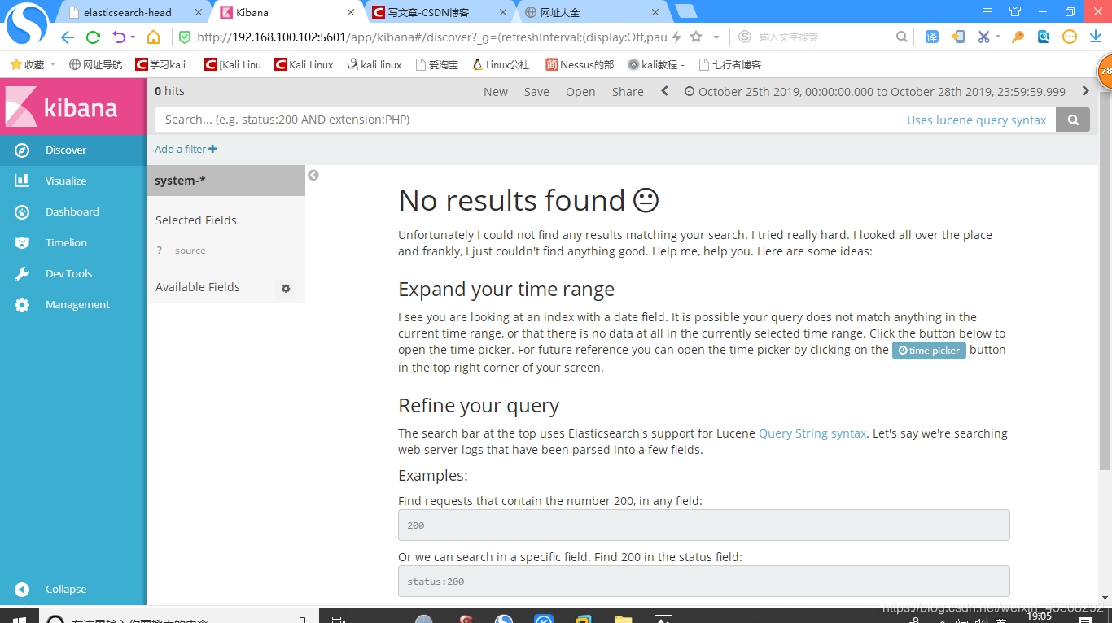
Task: Click the browser address bar URL
Action: tap(431, 37)
